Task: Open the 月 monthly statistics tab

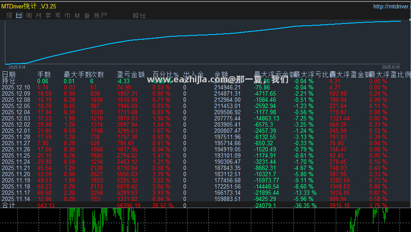Action: (38, 15)
